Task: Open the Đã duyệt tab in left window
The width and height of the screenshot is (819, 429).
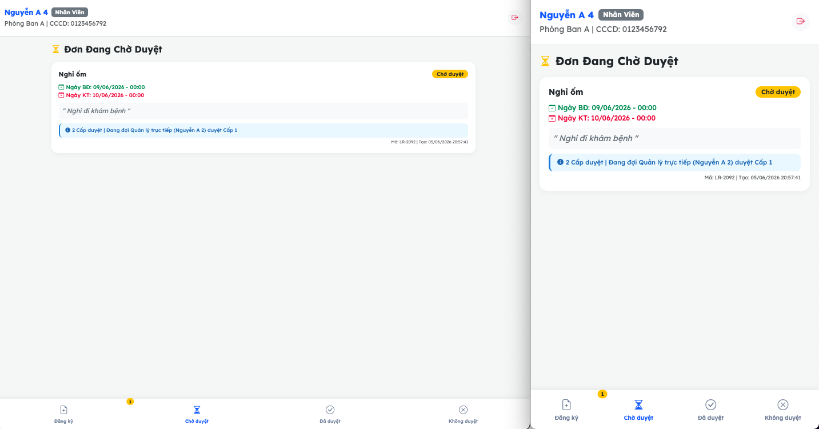Action: click(x=330, y=414)
